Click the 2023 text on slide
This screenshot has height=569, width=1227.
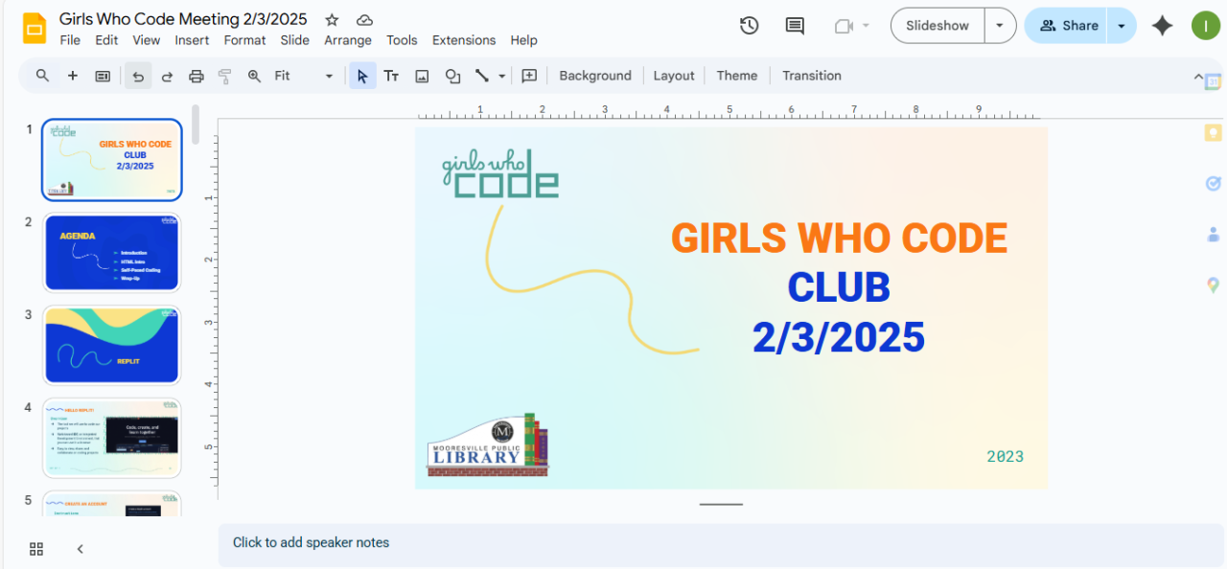[x=1006, y=457]
